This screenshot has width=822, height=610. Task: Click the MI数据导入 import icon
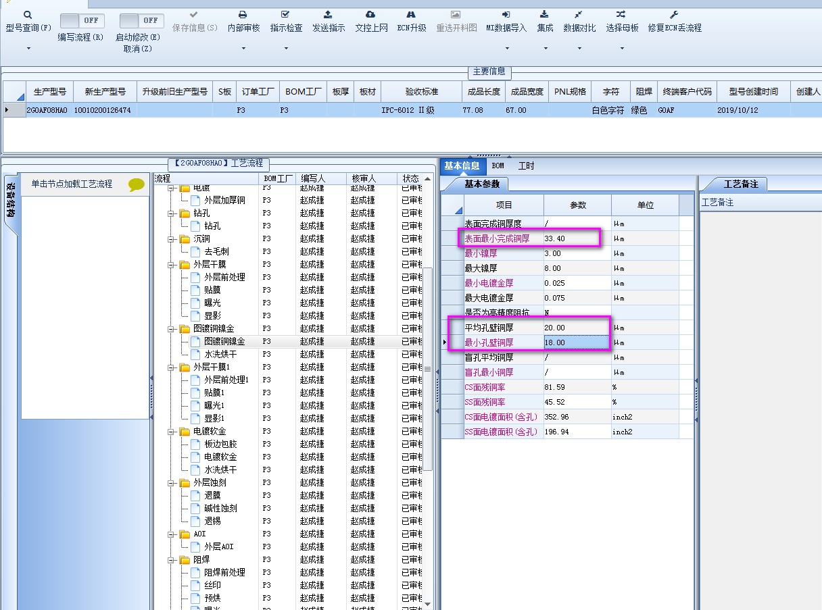(506, 14)
